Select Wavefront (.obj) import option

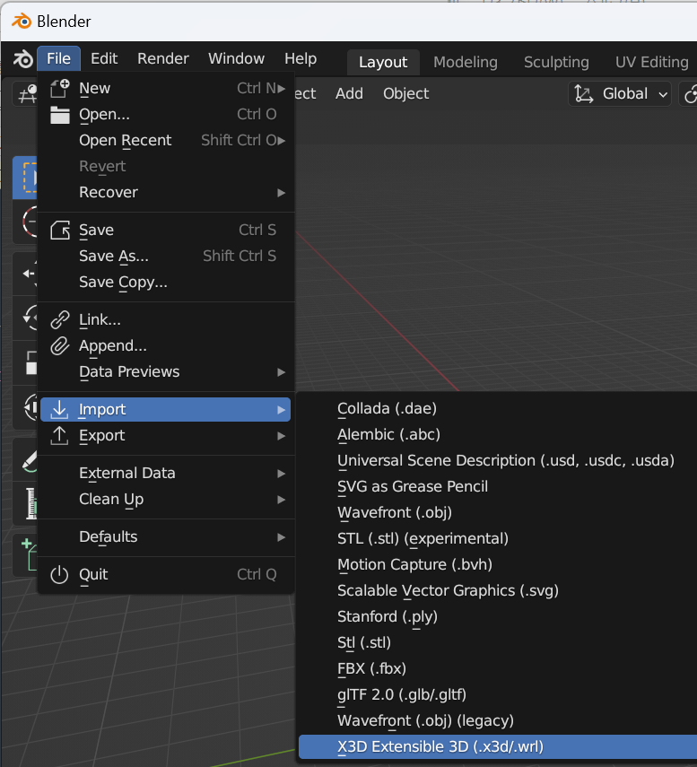(x=498, y=512)
